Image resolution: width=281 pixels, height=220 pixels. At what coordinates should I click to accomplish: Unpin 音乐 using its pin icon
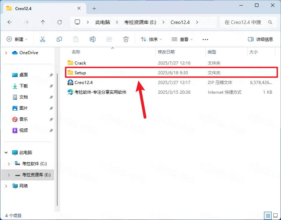[51, 119]
